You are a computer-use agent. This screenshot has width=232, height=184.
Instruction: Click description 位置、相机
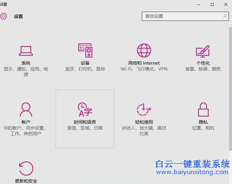click(203, 128)
